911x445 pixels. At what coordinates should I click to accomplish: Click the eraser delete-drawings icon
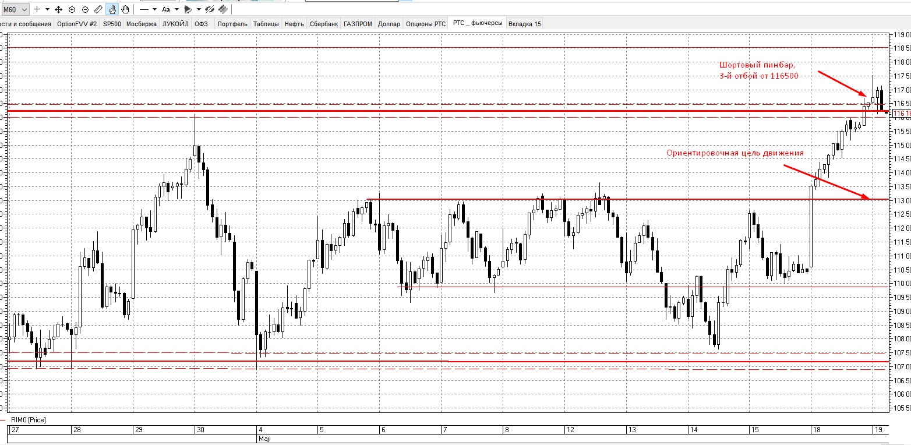point(223,9)
